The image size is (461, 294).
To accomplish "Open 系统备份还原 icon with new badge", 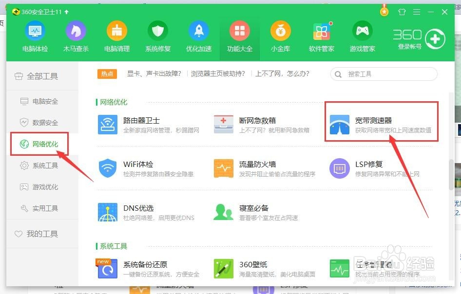I will point(107,269).
